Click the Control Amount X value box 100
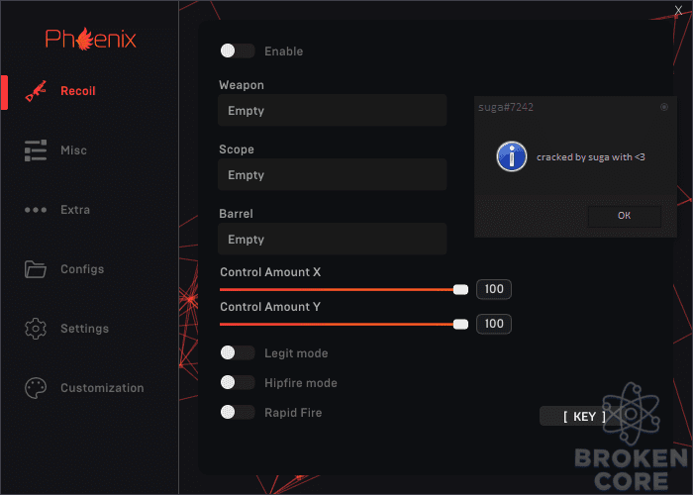The image size is (693, 495). (494, 289)
